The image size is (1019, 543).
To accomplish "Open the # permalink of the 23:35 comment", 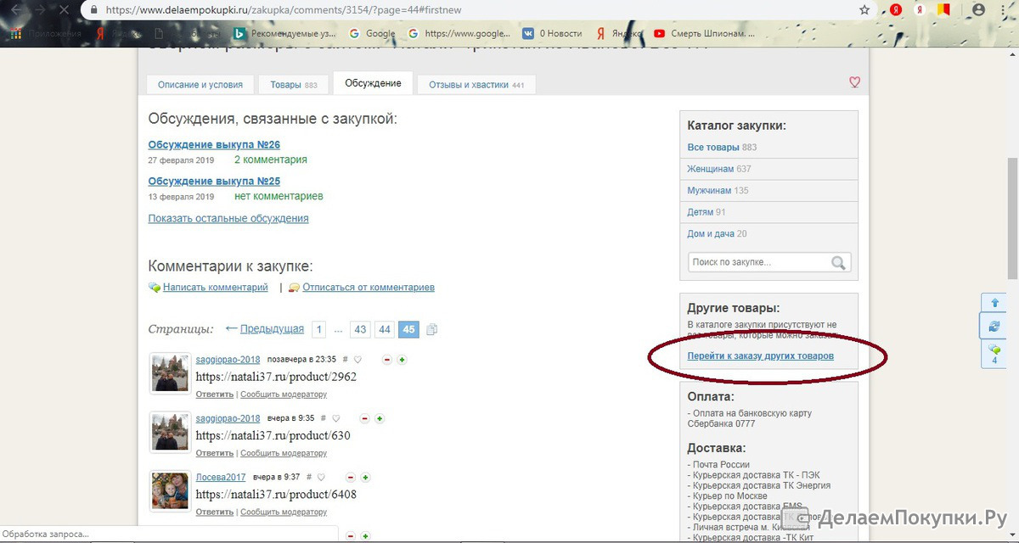I will point(346,360).
